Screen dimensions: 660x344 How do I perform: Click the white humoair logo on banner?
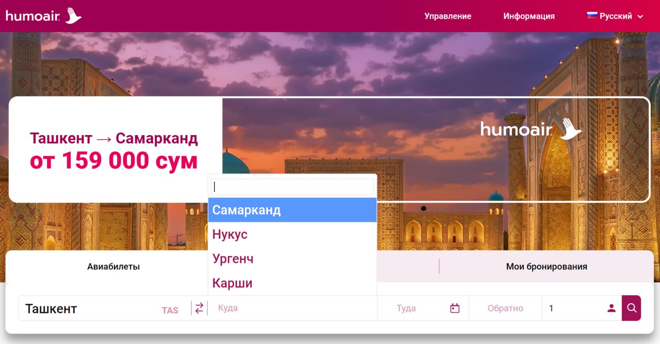531,129
